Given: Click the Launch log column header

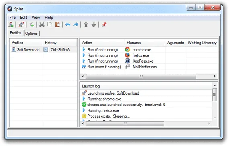Looking at the screenshot, I should tap(146, 86).
